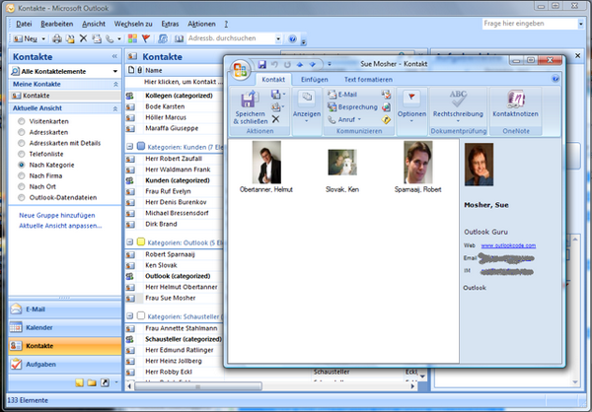The height and width of the screenshot is (412, 592).
Task: Open Alle Kontaktelemente dropdown
Action: pos(115,71)
